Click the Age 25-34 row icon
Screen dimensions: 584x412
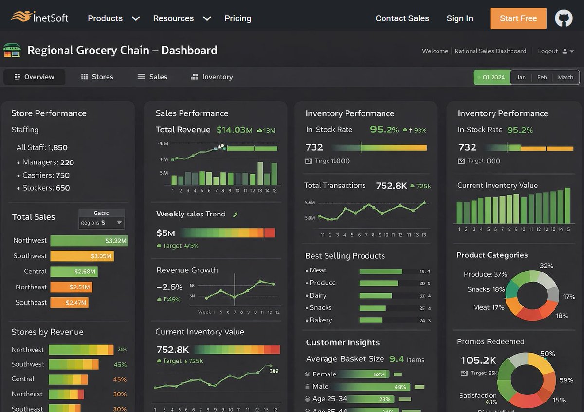307,399
